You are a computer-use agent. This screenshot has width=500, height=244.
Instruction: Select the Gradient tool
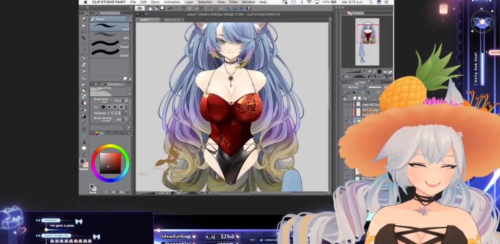[x=84, y=116]
